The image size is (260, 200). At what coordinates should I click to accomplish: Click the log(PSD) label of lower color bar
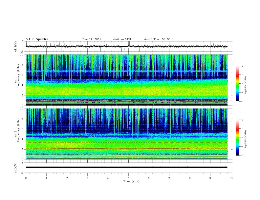pos(246,139)
